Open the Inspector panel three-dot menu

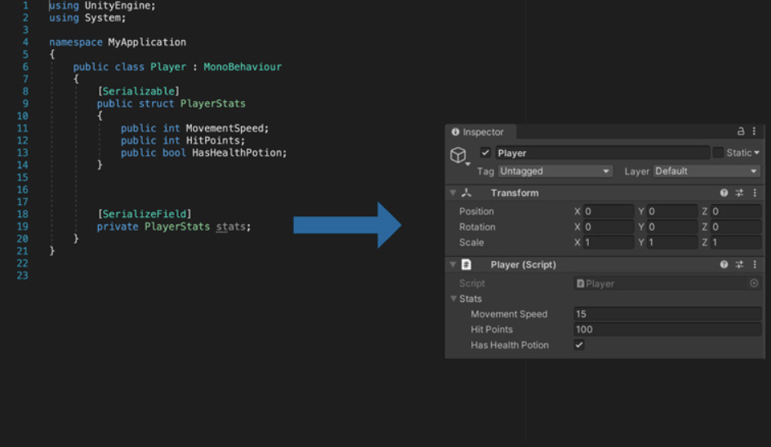(754, 131)
